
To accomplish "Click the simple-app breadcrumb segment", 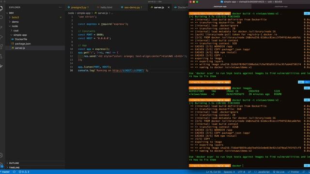I will (x=84, y=13).
